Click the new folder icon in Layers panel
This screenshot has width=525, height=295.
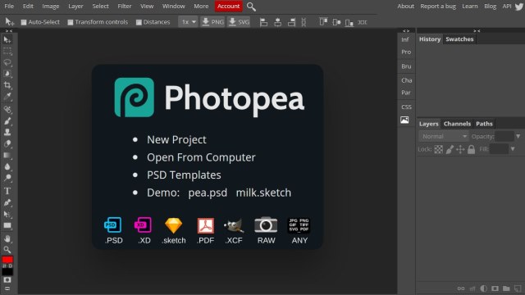point(506,288)
